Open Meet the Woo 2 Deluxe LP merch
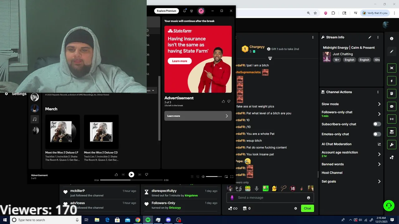The image size is (399, 224). coord(62,138)
